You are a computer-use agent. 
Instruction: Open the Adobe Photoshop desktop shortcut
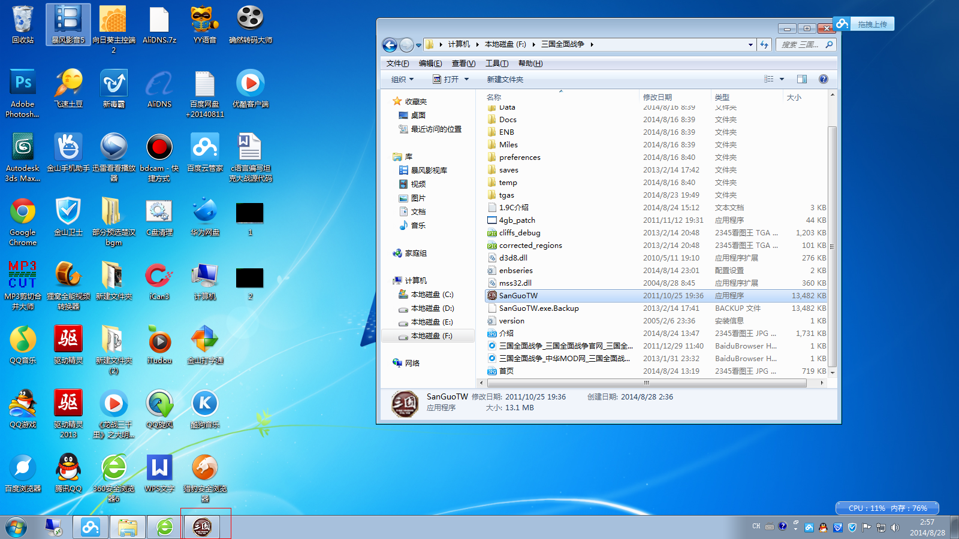click(23, 93)
